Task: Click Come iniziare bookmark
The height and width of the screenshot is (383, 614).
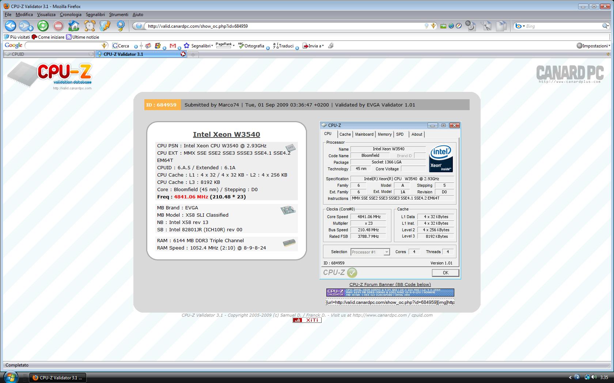Action: coord(48,37)
